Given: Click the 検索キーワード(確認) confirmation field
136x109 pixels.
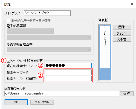Looking at the screenshot, I should click(x=68, y=79).
